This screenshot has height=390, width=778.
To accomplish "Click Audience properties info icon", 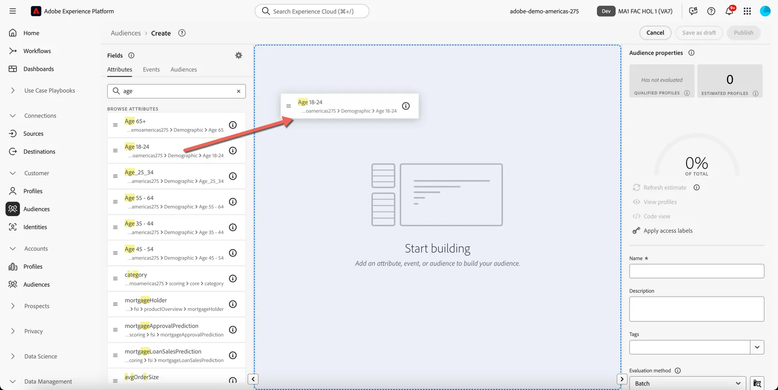I will tap(692, 53).
